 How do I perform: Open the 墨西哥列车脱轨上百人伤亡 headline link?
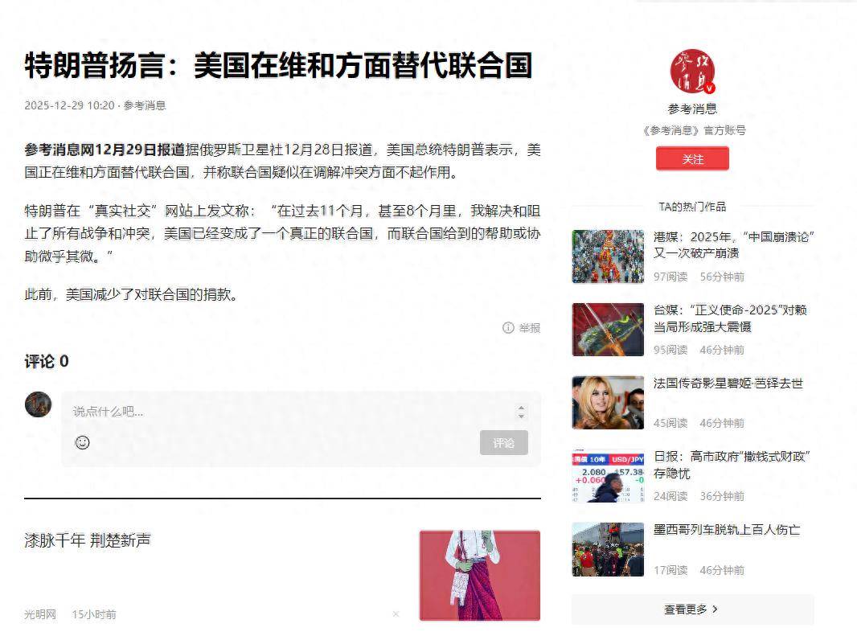tap(727, 530)
